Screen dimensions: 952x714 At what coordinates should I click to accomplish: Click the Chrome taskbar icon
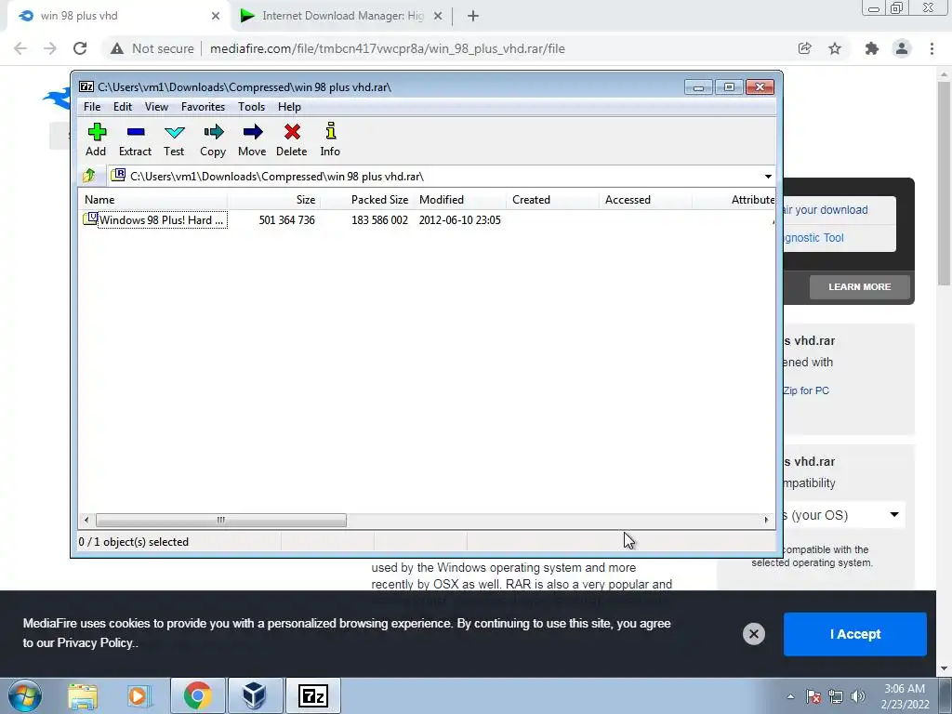[197, 695]
